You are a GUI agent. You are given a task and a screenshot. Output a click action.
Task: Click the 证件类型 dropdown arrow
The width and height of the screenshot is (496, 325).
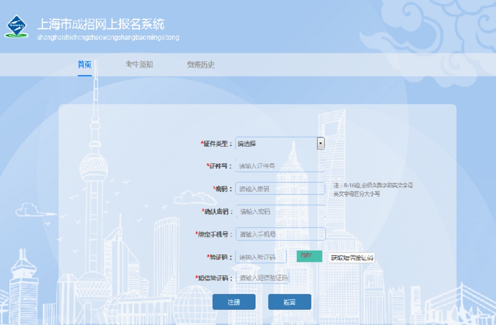(320, 143)
